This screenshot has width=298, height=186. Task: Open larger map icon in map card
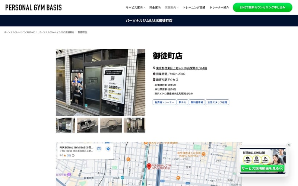(x=99, y=148)
